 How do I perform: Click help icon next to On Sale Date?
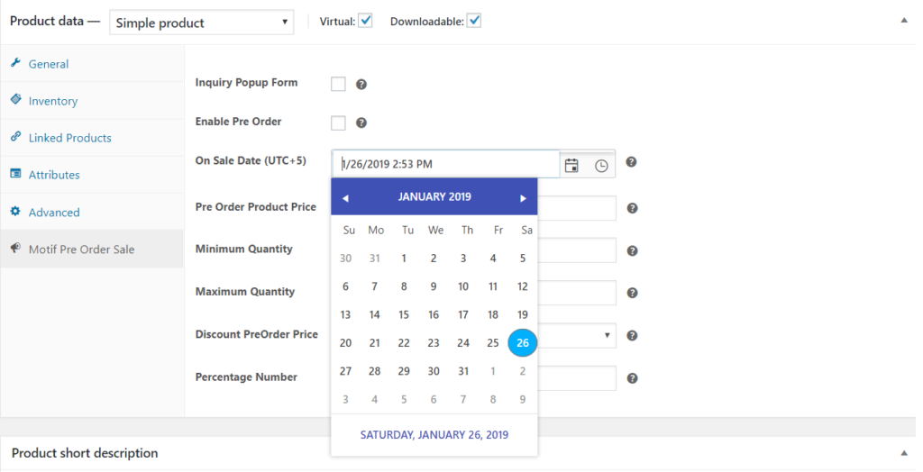pos(632,162)
